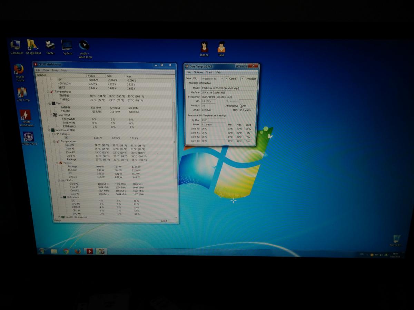Select the Printer desktop icon
This screenshot has width=414, height=310.
(50, 47)
